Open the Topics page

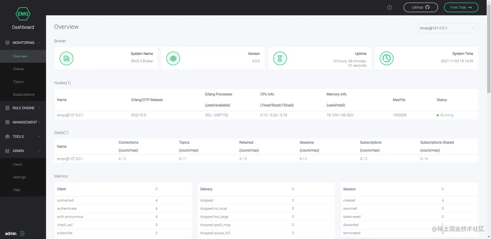tap(23, 82)
